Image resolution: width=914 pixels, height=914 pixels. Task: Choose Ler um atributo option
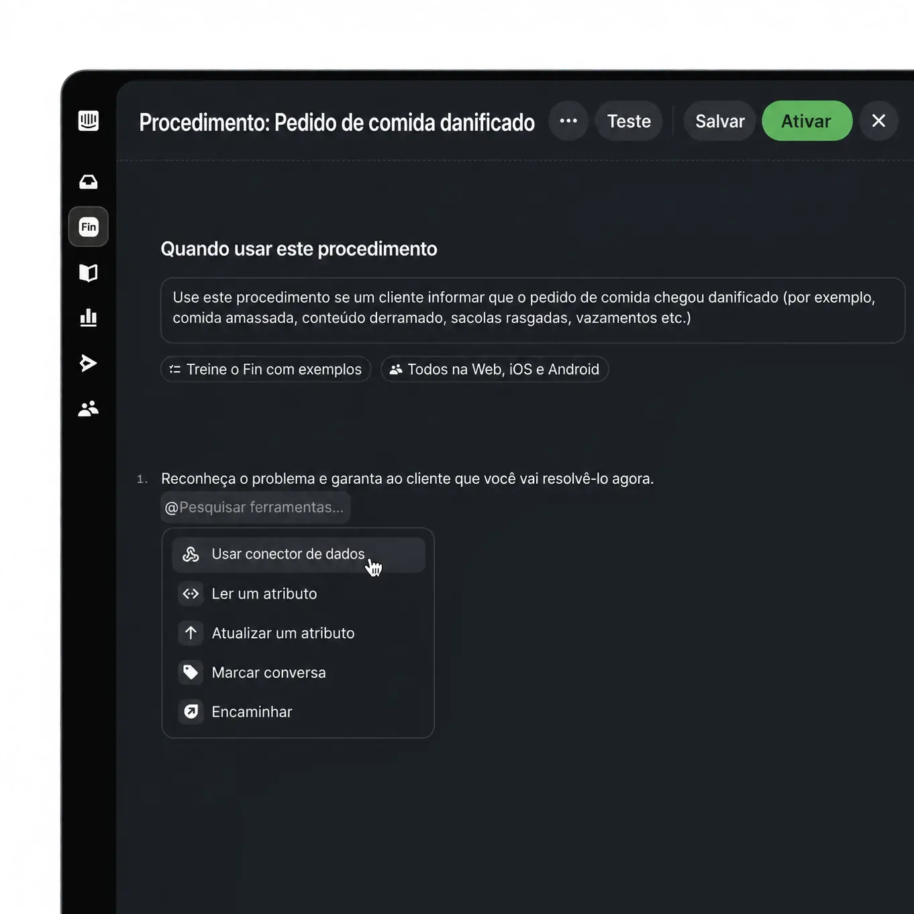[299, 594]
